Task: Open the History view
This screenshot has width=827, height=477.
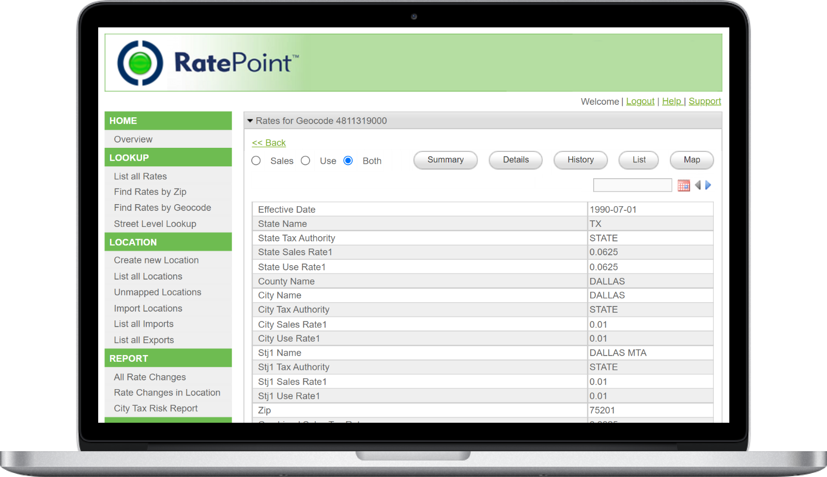Action: coord(580,160)
